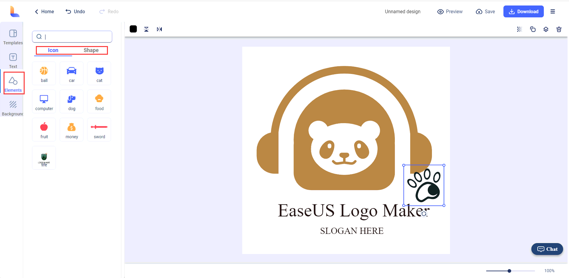
Task: Download the logo
Action: pos(524,12)
